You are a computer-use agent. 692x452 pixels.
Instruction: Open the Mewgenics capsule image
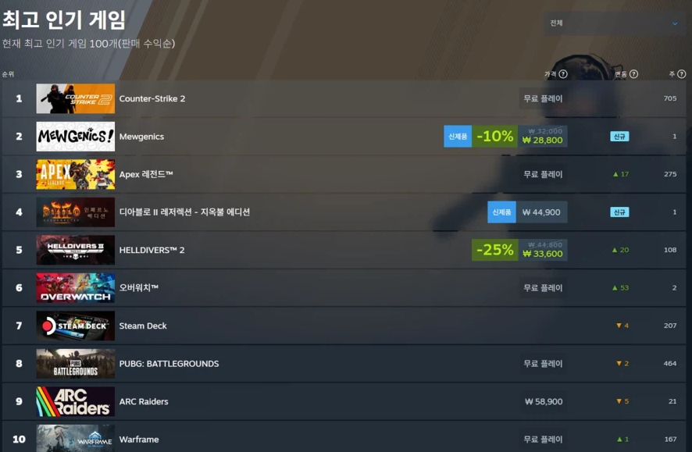point(76,137)
